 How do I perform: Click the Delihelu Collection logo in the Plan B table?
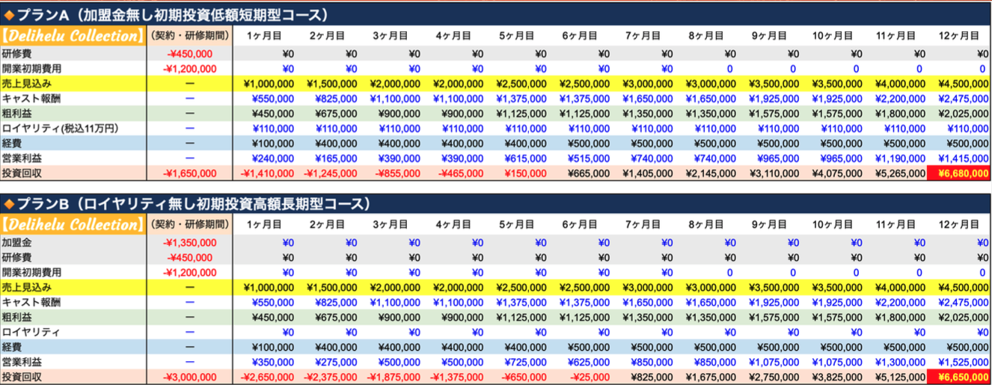pos(72,224)
